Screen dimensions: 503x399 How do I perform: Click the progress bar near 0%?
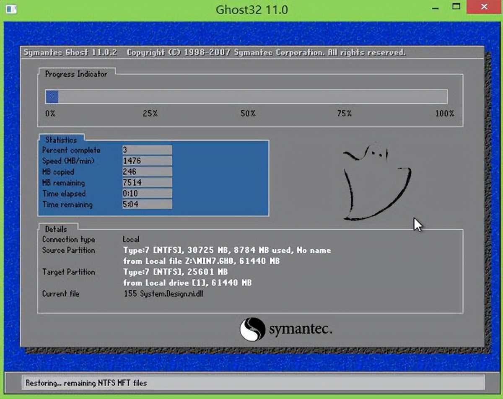click(52, 96)
